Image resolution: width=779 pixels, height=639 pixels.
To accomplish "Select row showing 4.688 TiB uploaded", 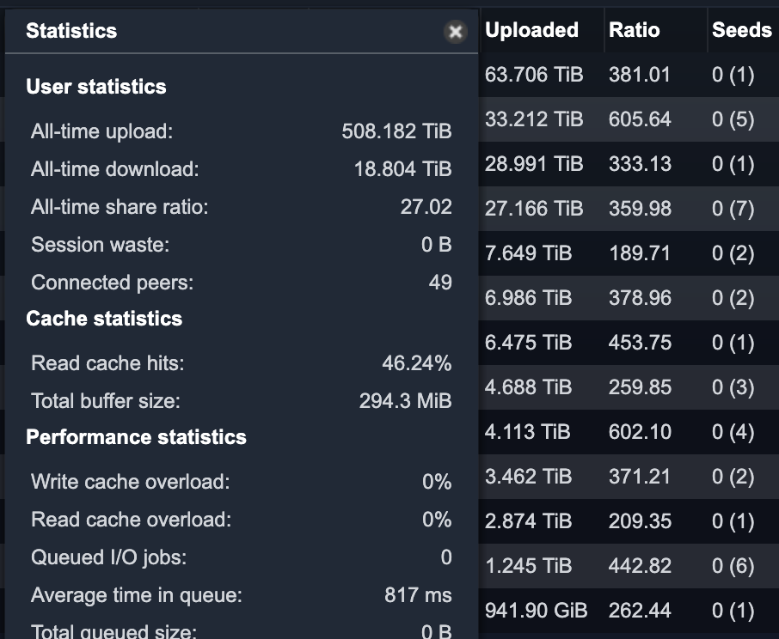I will coord(629,387).
